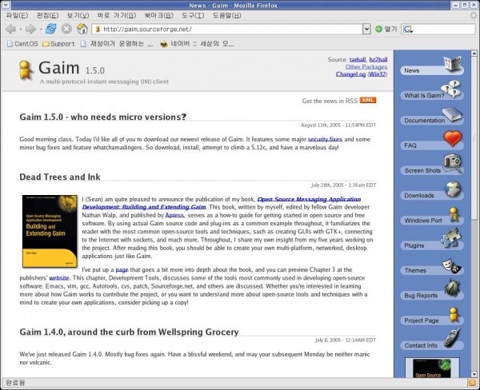
Task: Click the Forward arrow navigation icon
Action: (30, 29)
